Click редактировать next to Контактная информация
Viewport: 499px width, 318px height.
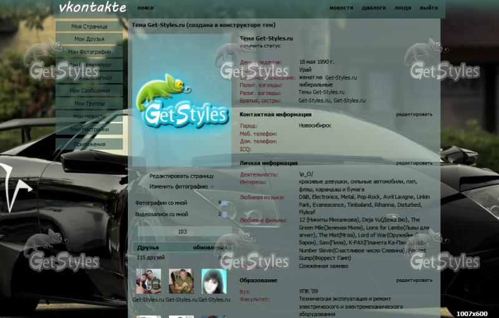(x=414, y=114)
